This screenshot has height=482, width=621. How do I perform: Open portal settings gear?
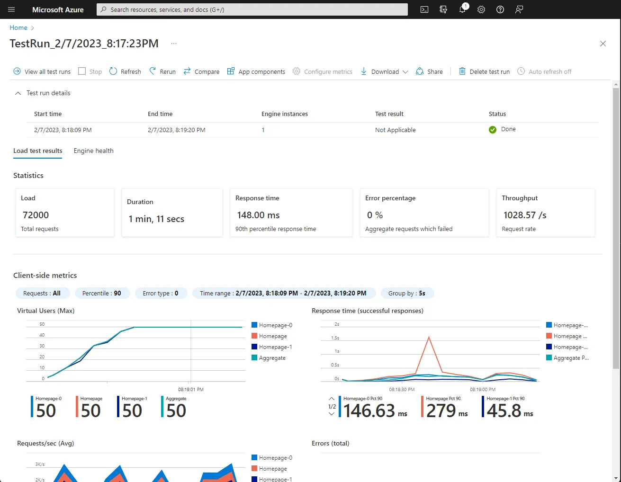point(481,9)
